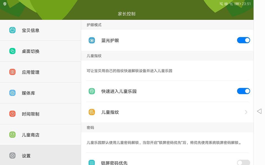Click the 儿童指纹 orange fingerprint-plus icon
Image resolution: width=265 pixels, height=165 pixels.
92,112
